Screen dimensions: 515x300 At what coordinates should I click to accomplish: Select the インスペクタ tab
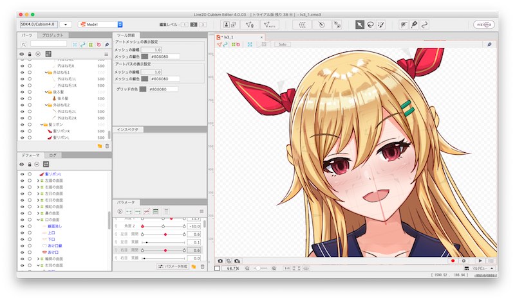click(128, 130)
